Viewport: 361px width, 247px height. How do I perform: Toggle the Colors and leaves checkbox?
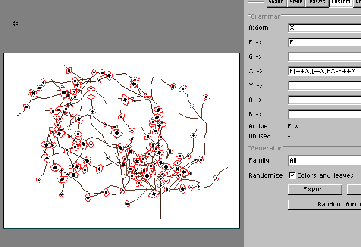[x=292, y=175]
